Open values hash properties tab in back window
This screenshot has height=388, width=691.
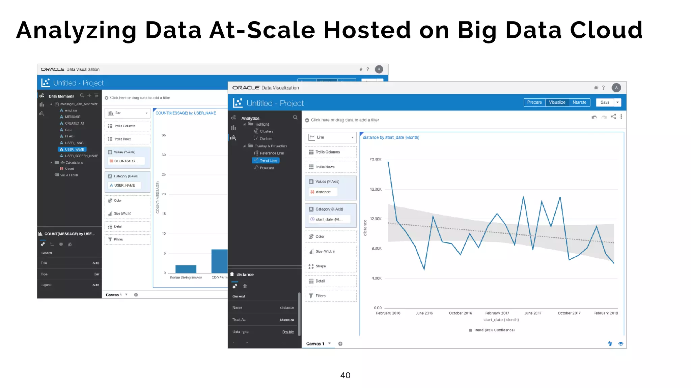[61, 245]
